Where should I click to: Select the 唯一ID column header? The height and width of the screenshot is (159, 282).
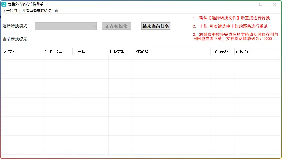click(x=91, y=51)
